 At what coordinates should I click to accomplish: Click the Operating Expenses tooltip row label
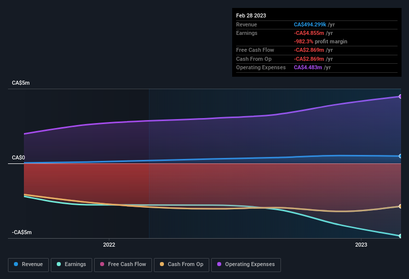261,68
